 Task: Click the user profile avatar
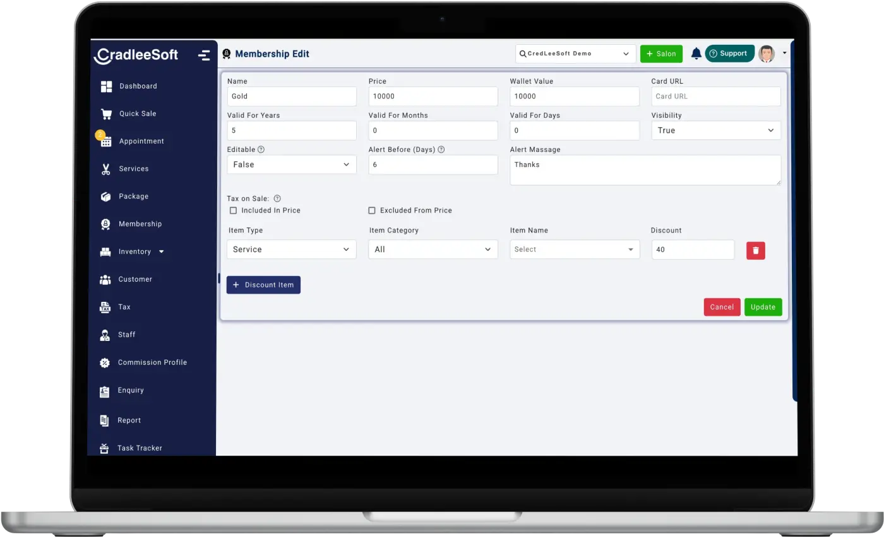pyautogui.click(x=767, y=54)
